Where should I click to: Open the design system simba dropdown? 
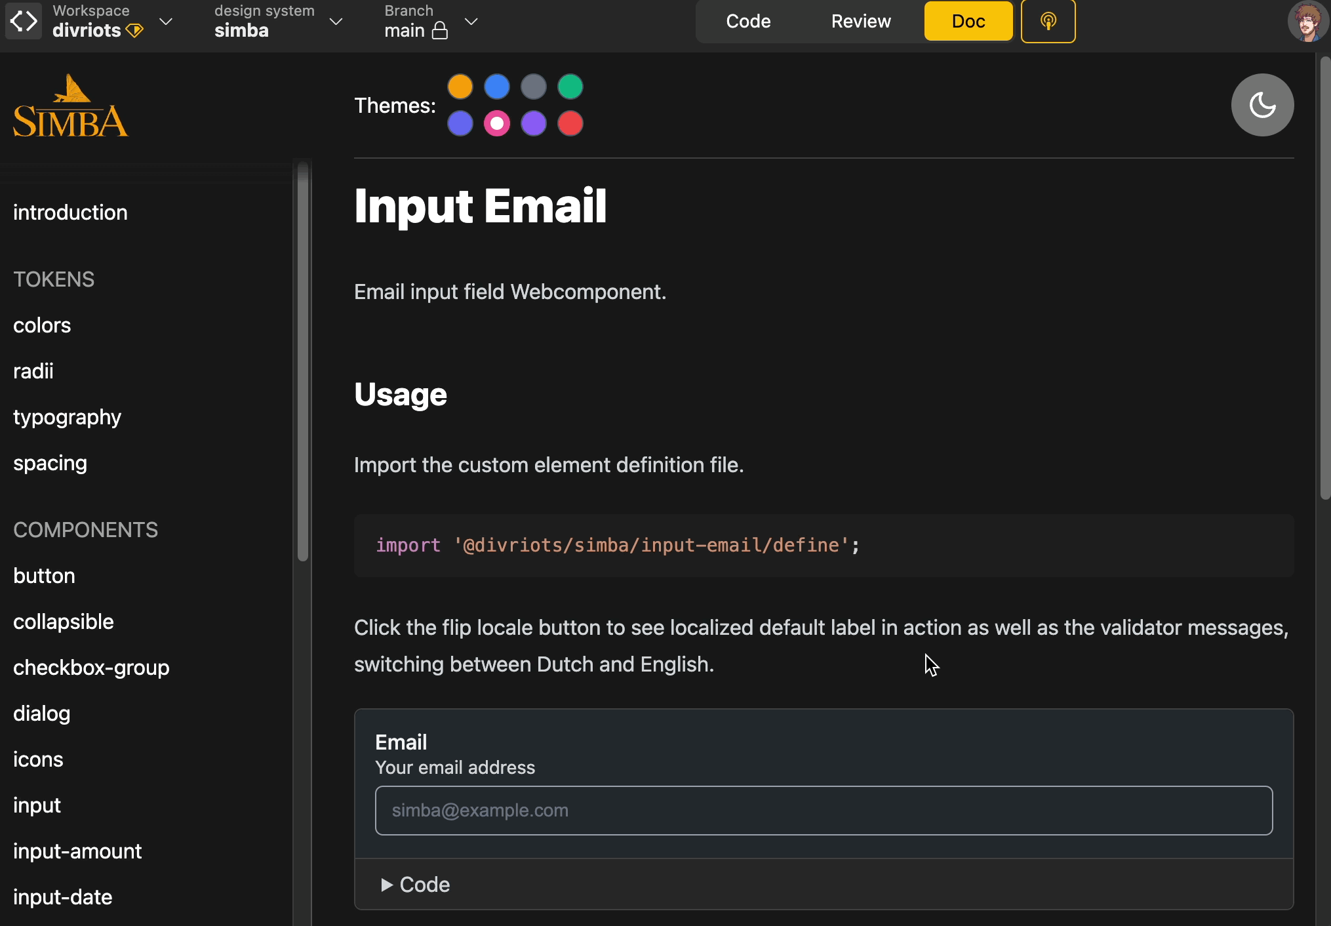(x=336, y=22)
